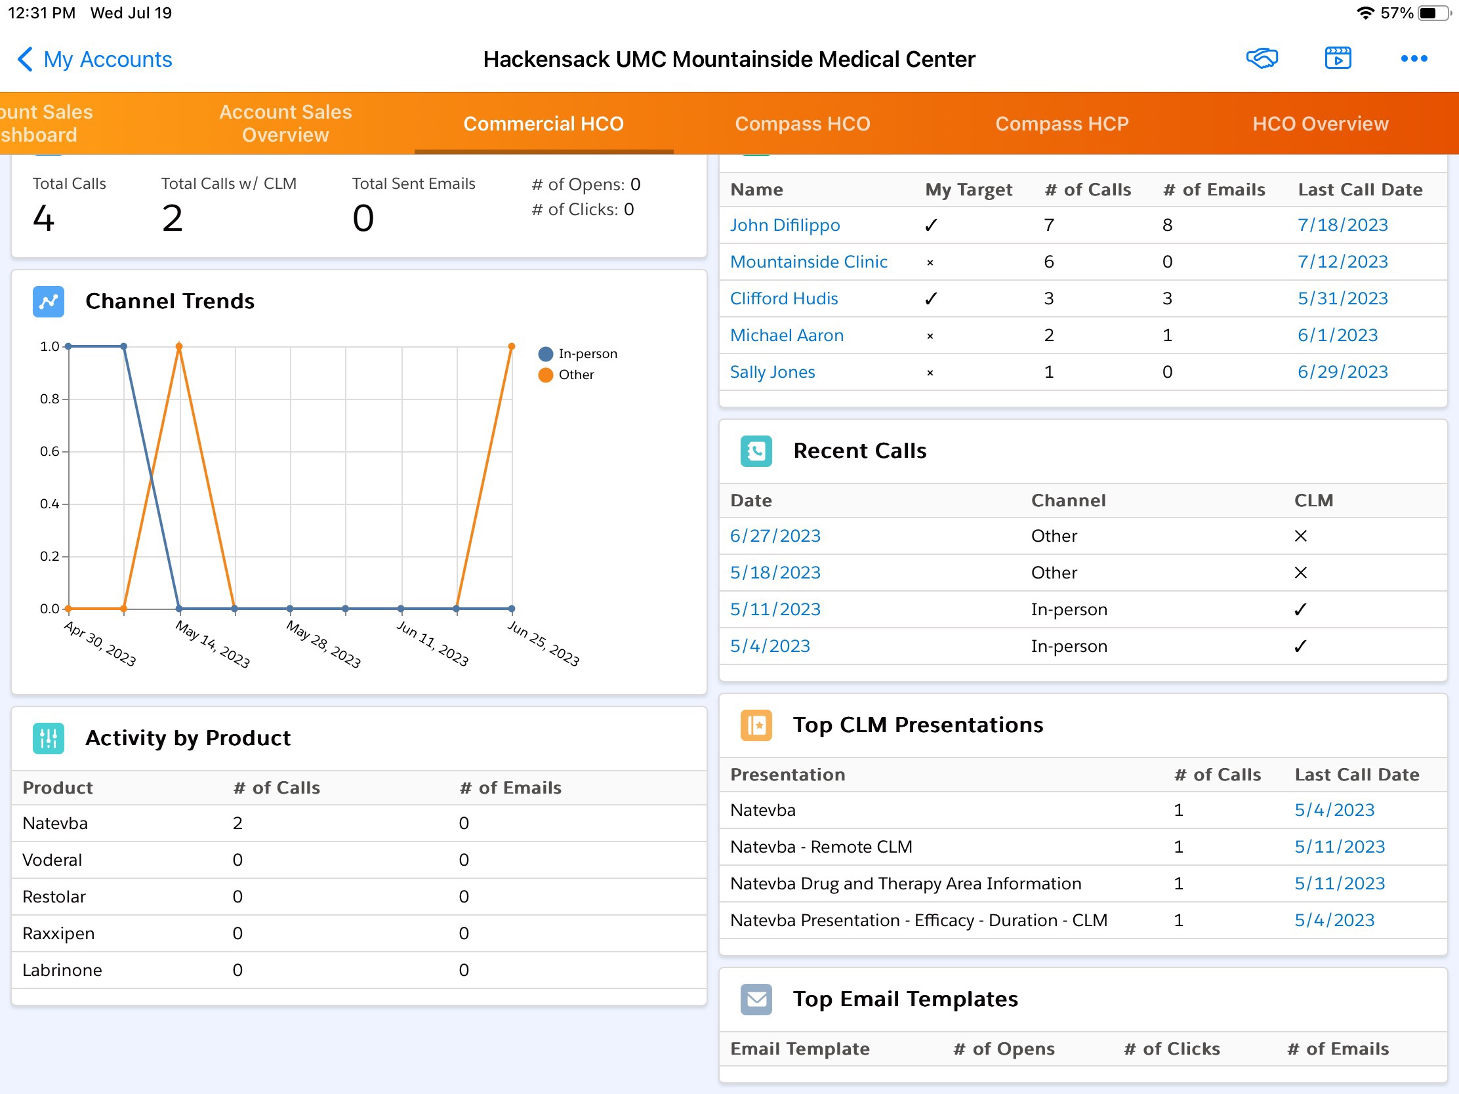Switch to Compass HCO tab
1459x1094 pixels.
[x=802, y=124]
